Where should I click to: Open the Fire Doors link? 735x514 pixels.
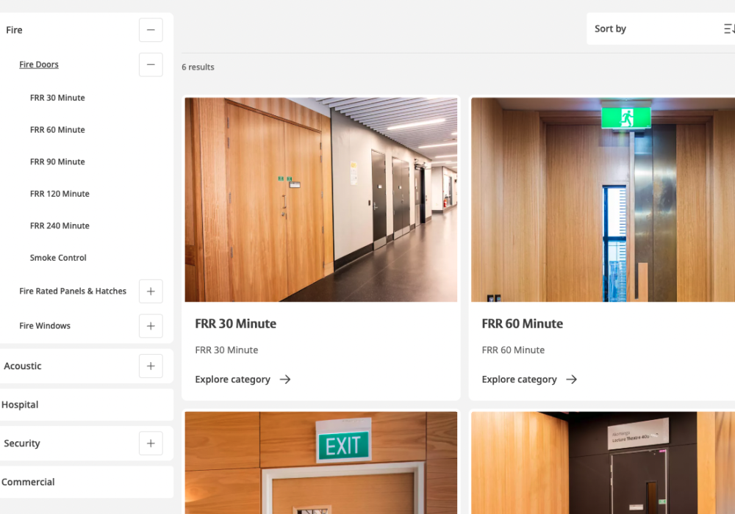pyautogui.click(x=39, y=65)
